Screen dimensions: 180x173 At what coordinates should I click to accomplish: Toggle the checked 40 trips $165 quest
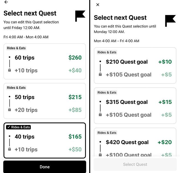tap(45, 140)
